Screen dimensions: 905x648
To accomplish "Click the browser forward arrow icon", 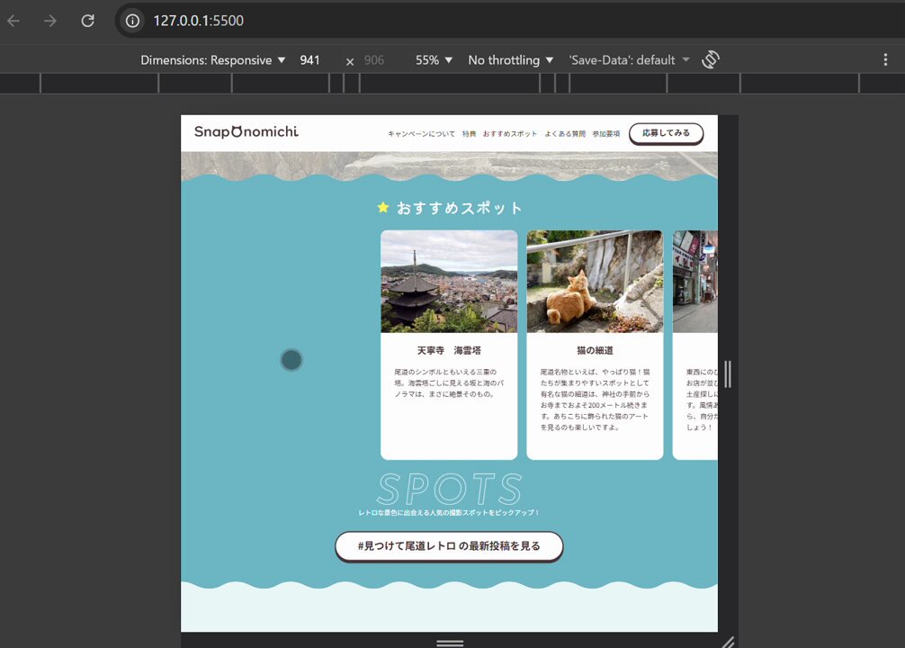I will click(50, 20).
